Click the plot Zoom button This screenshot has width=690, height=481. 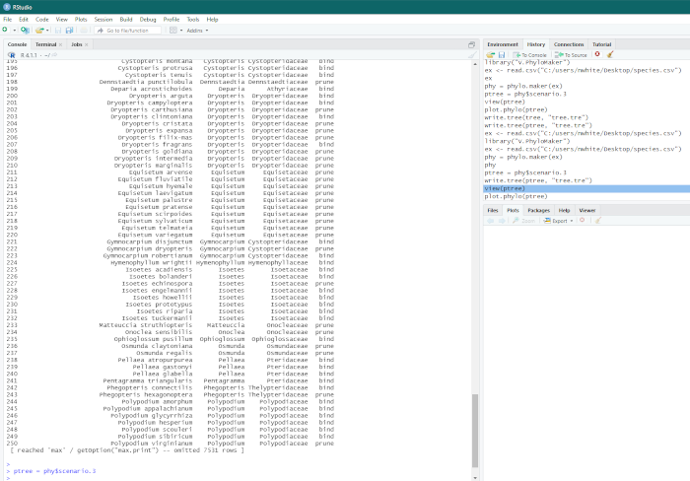point(523,221)
